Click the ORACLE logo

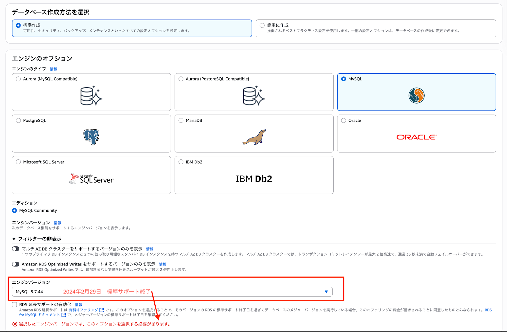[x=417, y=137]
